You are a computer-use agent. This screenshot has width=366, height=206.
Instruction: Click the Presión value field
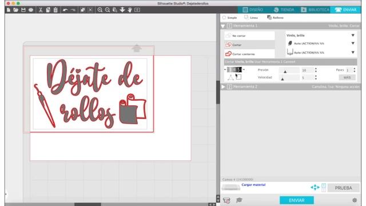point(307,70)
